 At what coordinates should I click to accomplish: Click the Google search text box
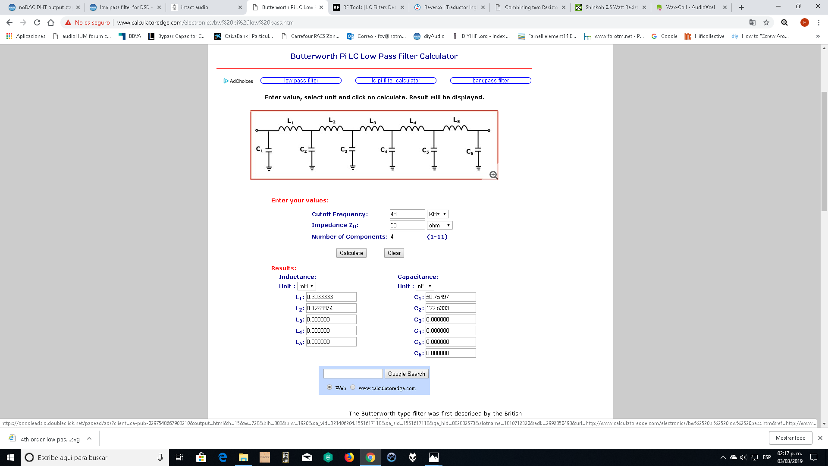(x=353, y=374)
